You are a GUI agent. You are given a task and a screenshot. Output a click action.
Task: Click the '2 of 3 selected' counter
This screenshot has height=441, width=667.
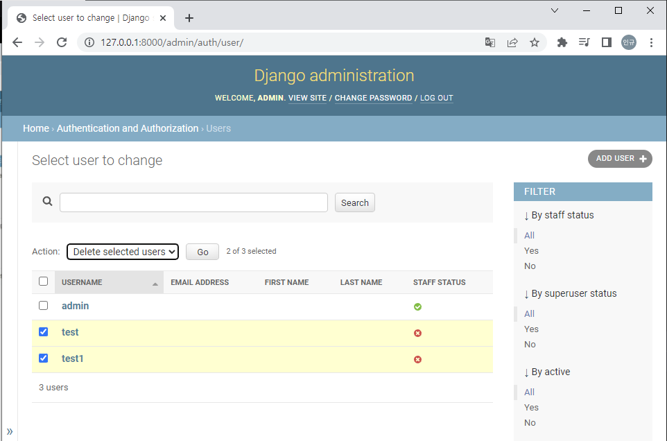coord(252,251)
